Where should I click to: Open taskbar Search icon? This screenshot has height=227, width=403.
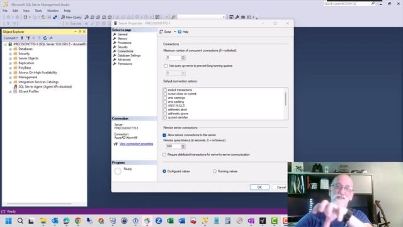tap(20, 221)
